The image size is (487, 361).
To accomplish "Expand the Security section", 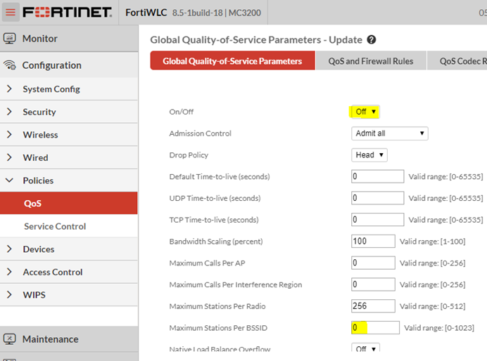I will point(39,112).
